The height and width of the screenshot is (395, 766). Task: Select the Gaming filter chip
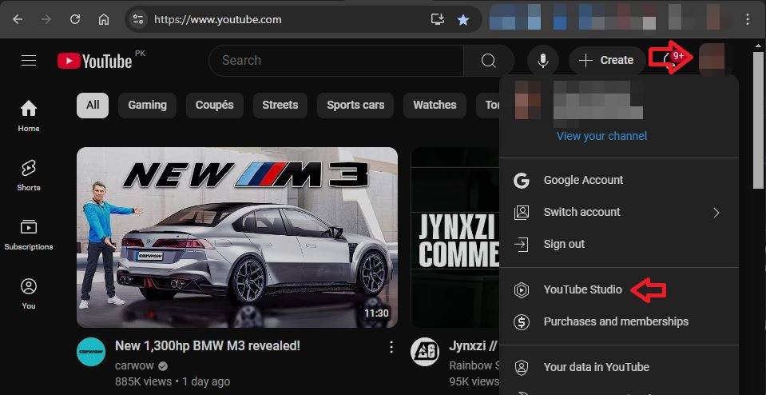(x=147, y=105)
